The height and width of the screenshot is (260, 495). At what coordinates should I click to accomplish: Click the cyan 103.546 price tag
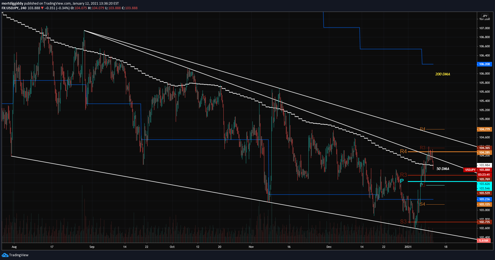484,188
